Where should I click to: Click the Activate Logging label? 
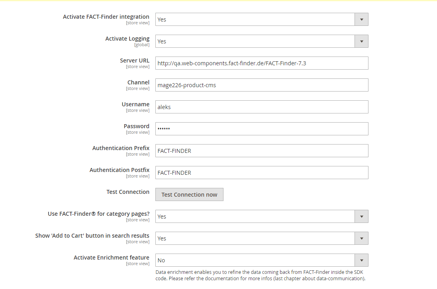(127, 39)
